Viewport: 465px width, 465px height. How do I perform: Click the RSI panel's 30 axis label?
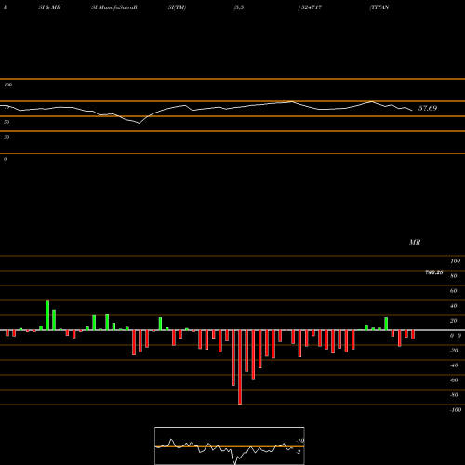pyautogui.click(x=7, y=137)
